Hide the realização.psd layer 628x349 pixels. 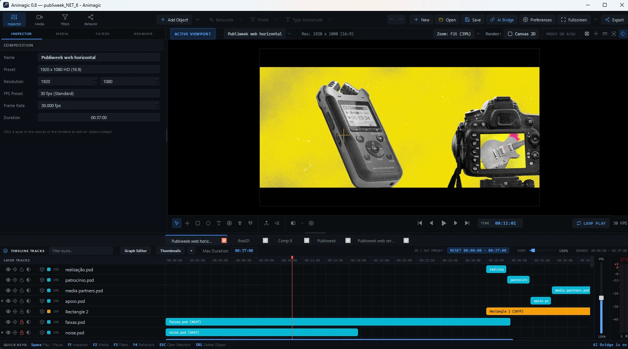coord(8,269)
